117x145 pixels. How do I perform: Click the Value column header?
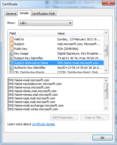point(80,33)
